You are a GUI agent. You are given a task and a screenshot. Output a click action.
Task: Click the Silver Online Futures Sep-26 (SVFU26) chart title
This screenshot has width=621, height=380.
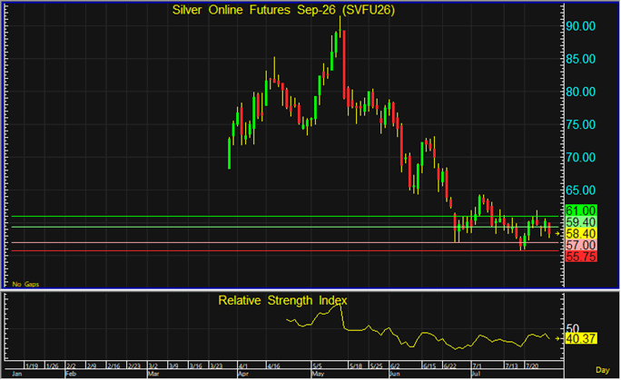click(283, 10)
